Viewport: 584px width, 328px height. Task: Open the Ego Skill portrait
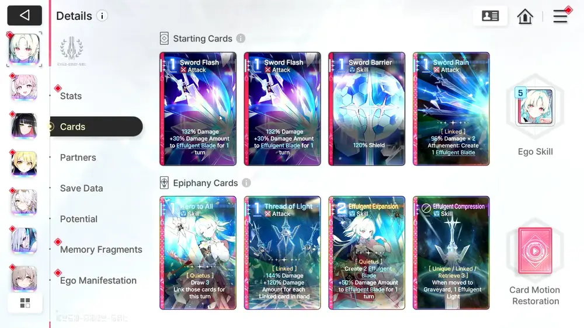point(535,106)
